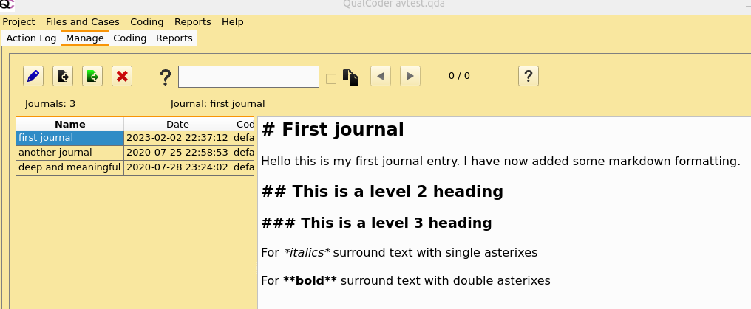
Task: Click the black document export journal icon
Action: pyautogui.click(x=63, y=76)
